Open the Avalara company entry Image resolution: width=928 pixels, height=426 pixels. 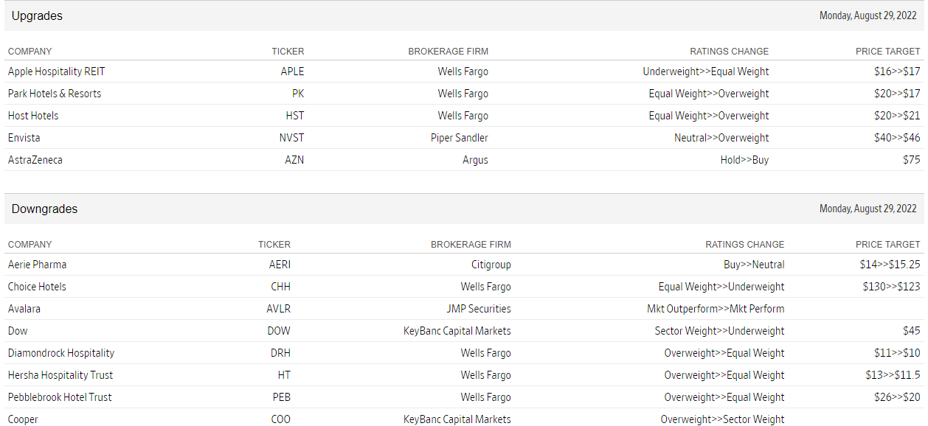pos(24,309)
